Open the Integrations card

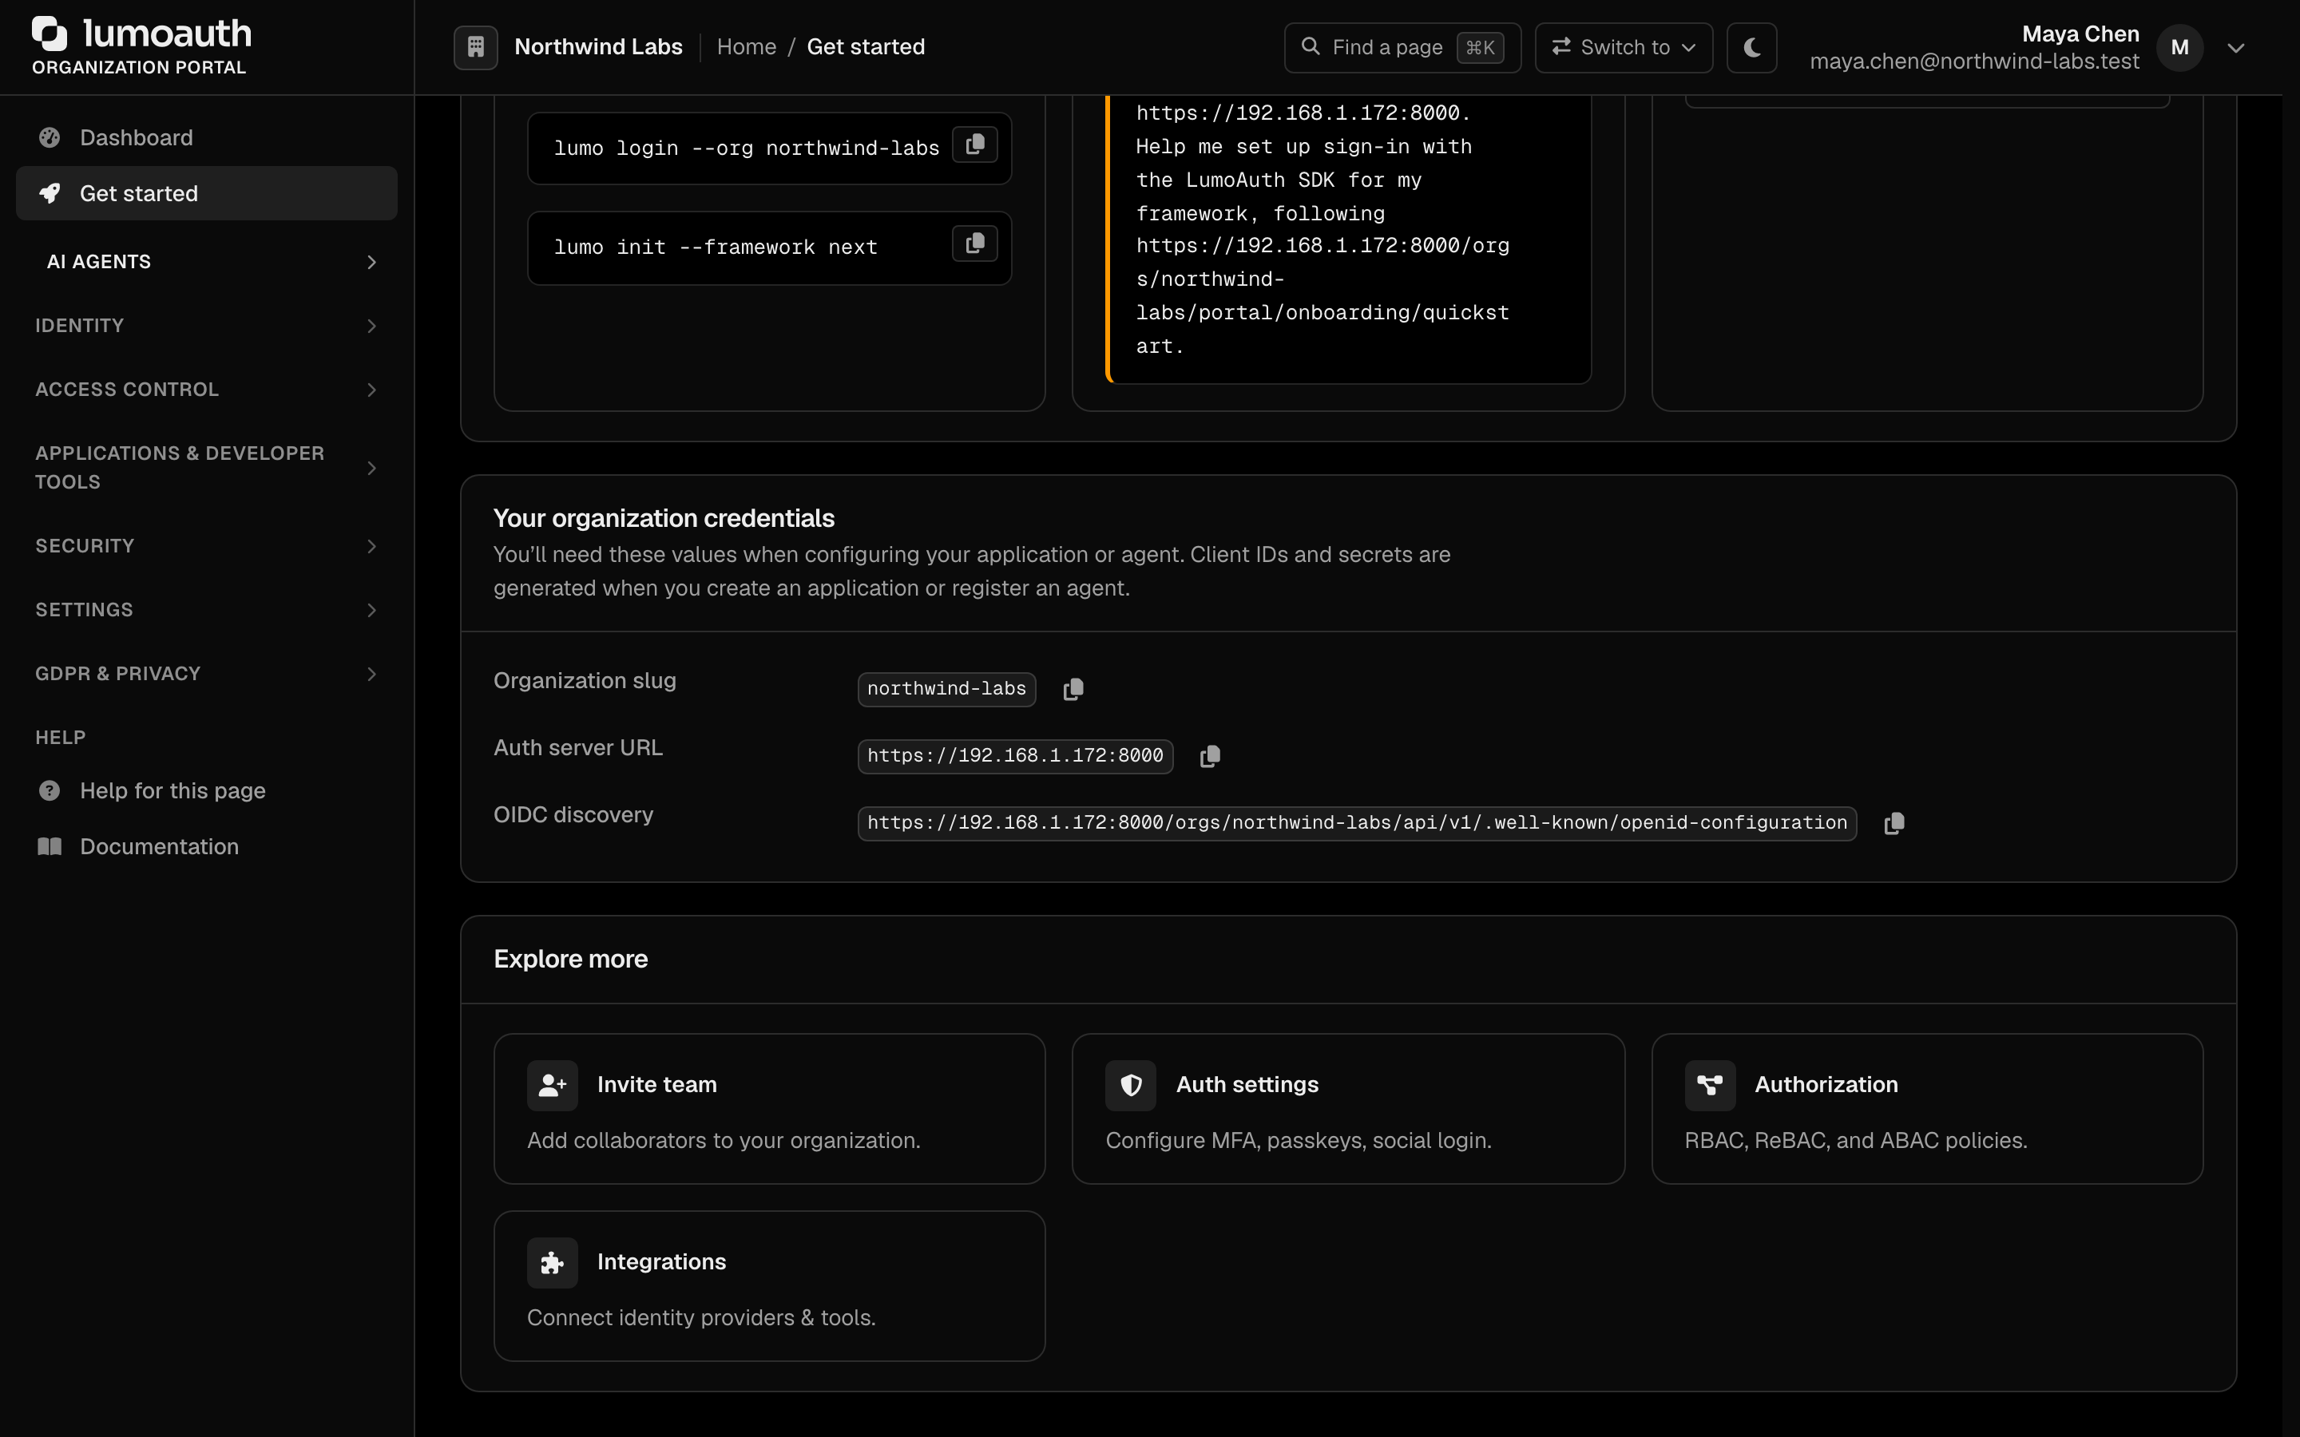point(769,1286)
